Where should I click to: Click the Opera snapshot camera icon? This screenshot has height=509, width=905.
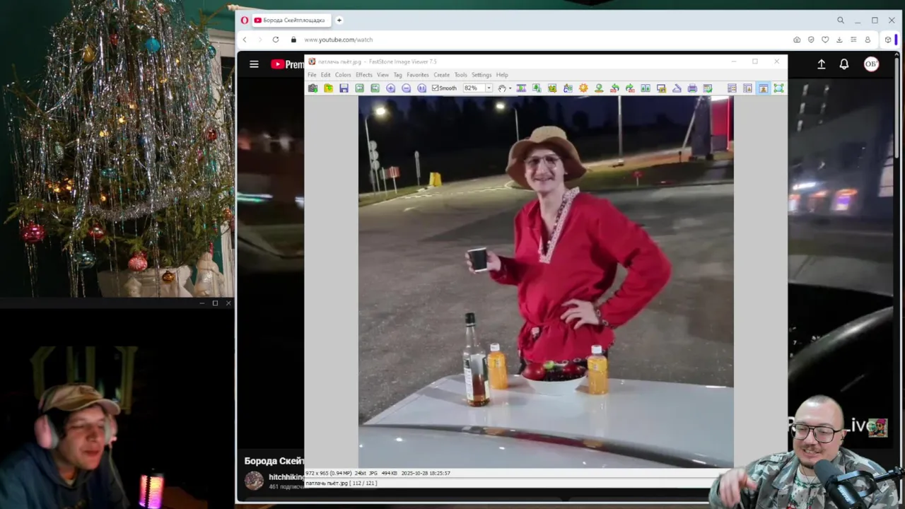[x=797, y=40]
